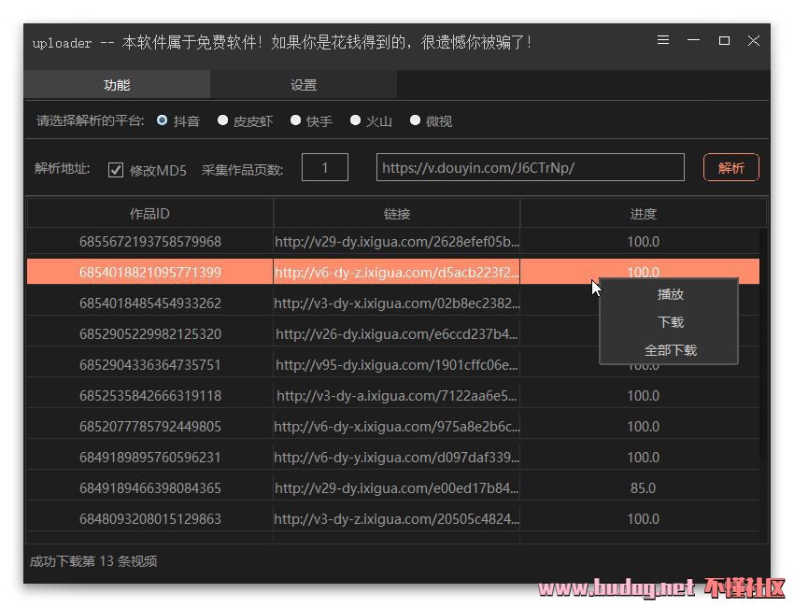Viewport: 794px width, 607px height.
Task: Focus the 采集作品页数 page count box
Action: (x=325, y=168)
